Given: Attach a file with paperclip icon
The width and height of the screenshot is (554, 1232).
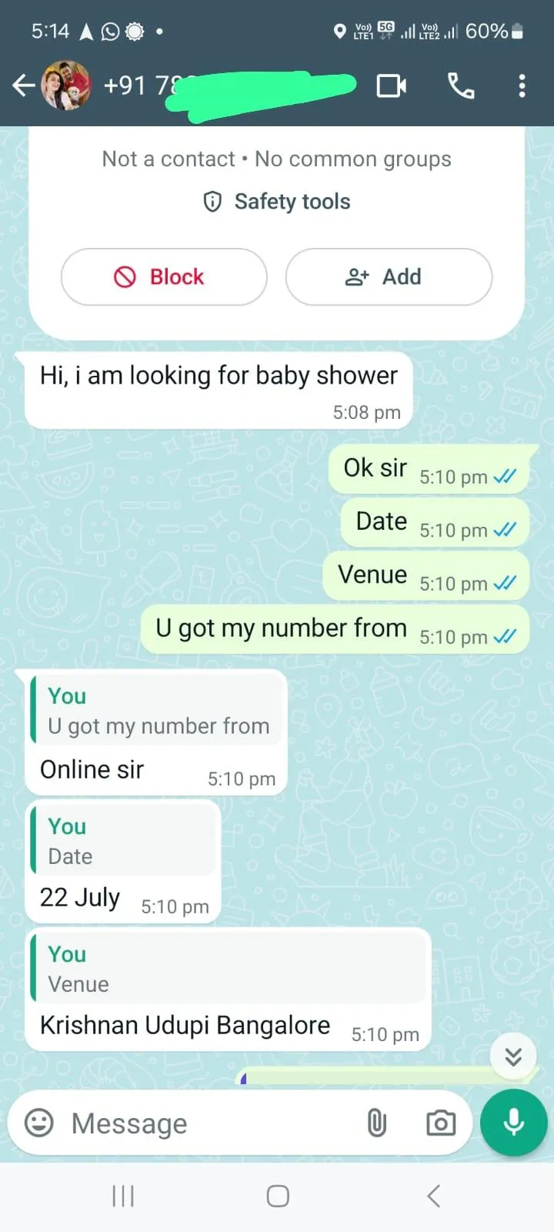Looking at the screenshot, I should pyautogui.click(x=376, y=1123).
